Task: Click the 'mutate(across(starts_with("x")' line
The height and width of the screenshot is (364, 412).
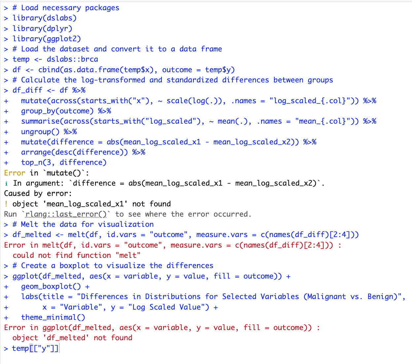Action: click(x=199, y=101)
